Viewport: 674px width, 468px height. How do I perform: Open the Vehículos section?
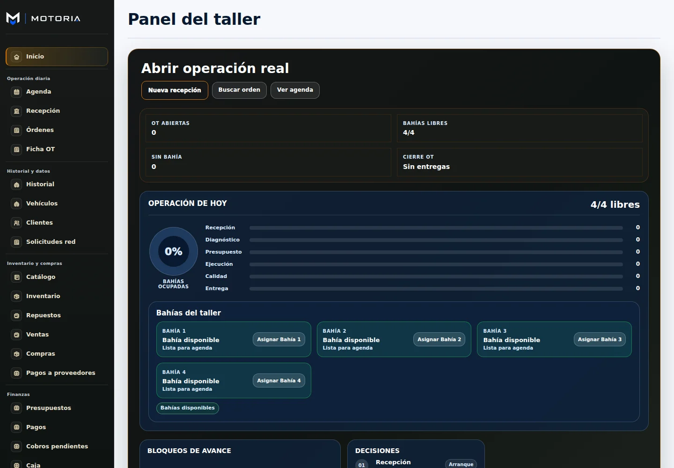point(57,204)
